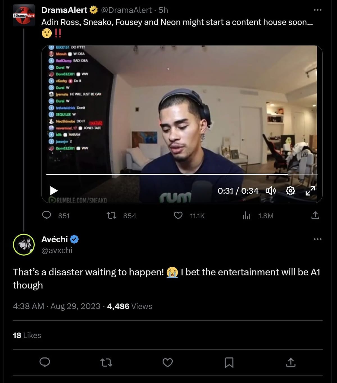Click DramaAlert's gold verified badge
Screen dimensions: 337x383
coord(93,10)
